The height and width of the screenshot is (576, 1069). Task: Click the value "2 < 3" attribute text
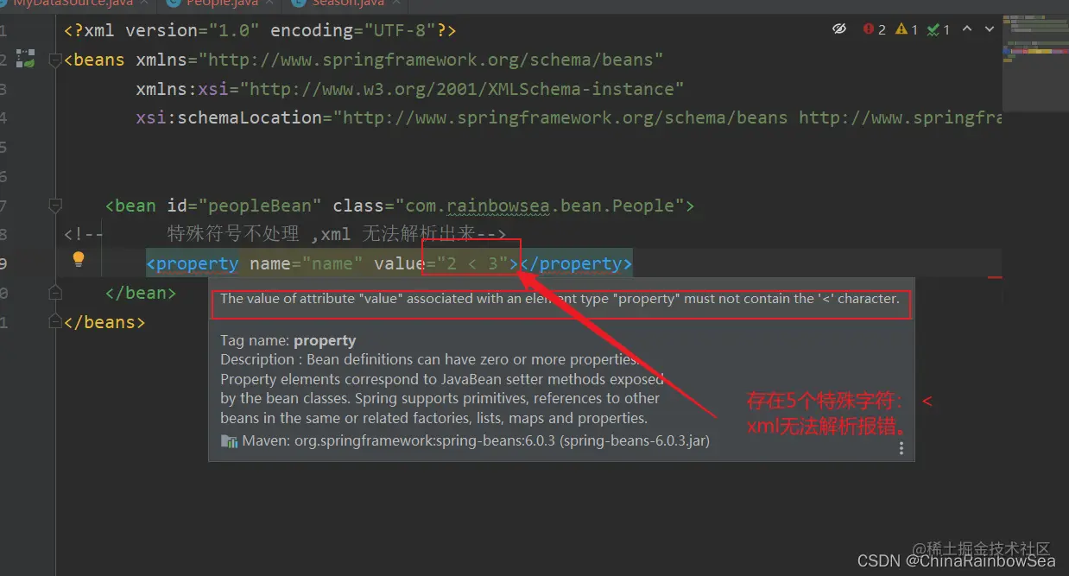point(471,263)
